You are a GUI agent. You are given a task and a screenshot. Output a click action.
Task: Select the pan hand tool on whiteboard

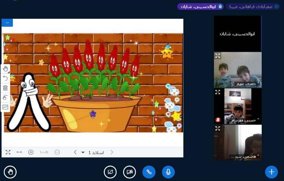(5, 69)
